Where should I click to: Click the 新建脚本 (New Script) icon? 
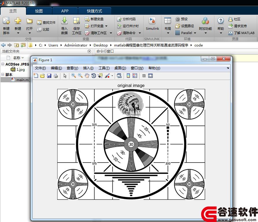[6, 21]
